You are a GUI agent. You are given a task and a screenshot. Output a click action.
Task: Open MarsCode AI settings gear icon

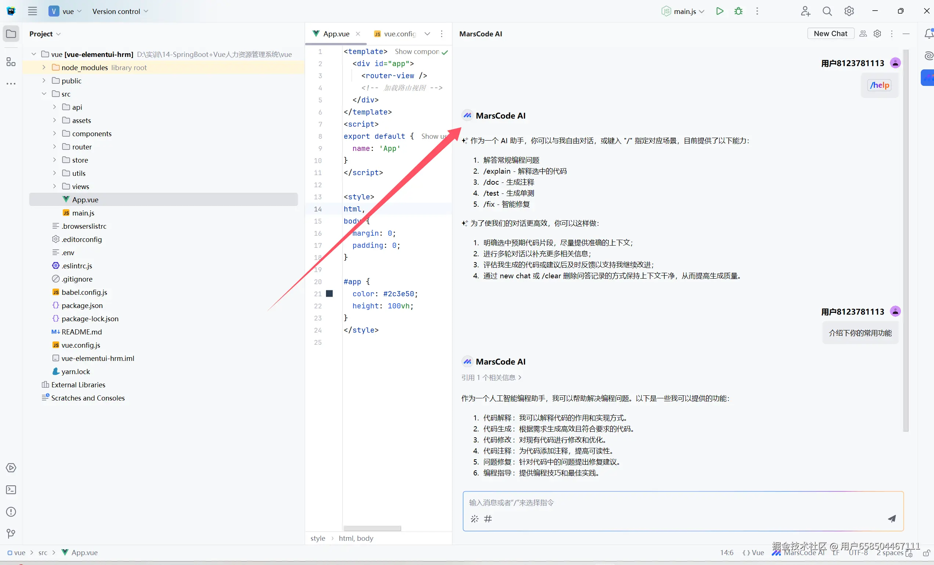coord(877,34)
